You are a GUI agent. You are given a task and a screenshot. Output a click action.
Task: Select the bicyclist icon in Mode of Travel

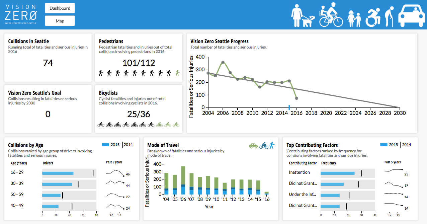264,146
